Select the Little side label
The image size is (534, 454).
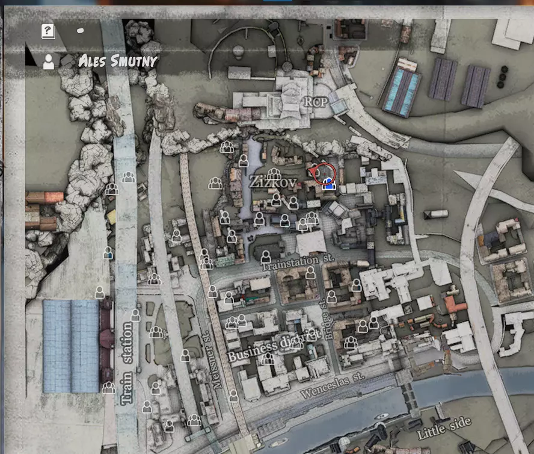click(x=444, y=428)
